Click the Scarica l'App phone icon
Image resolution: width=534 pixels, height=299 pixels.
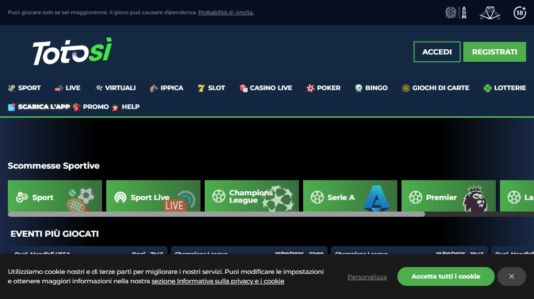coord(12,107)
